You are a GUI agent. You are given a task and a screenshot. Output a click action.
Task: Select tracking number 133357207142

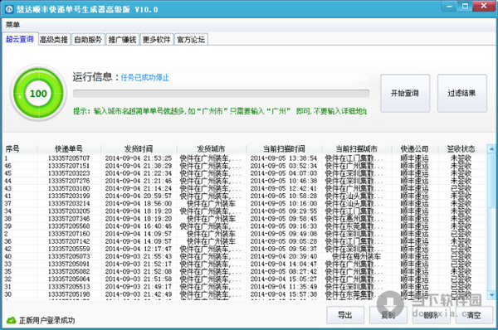pyautogui.click(x=69, y=241)
